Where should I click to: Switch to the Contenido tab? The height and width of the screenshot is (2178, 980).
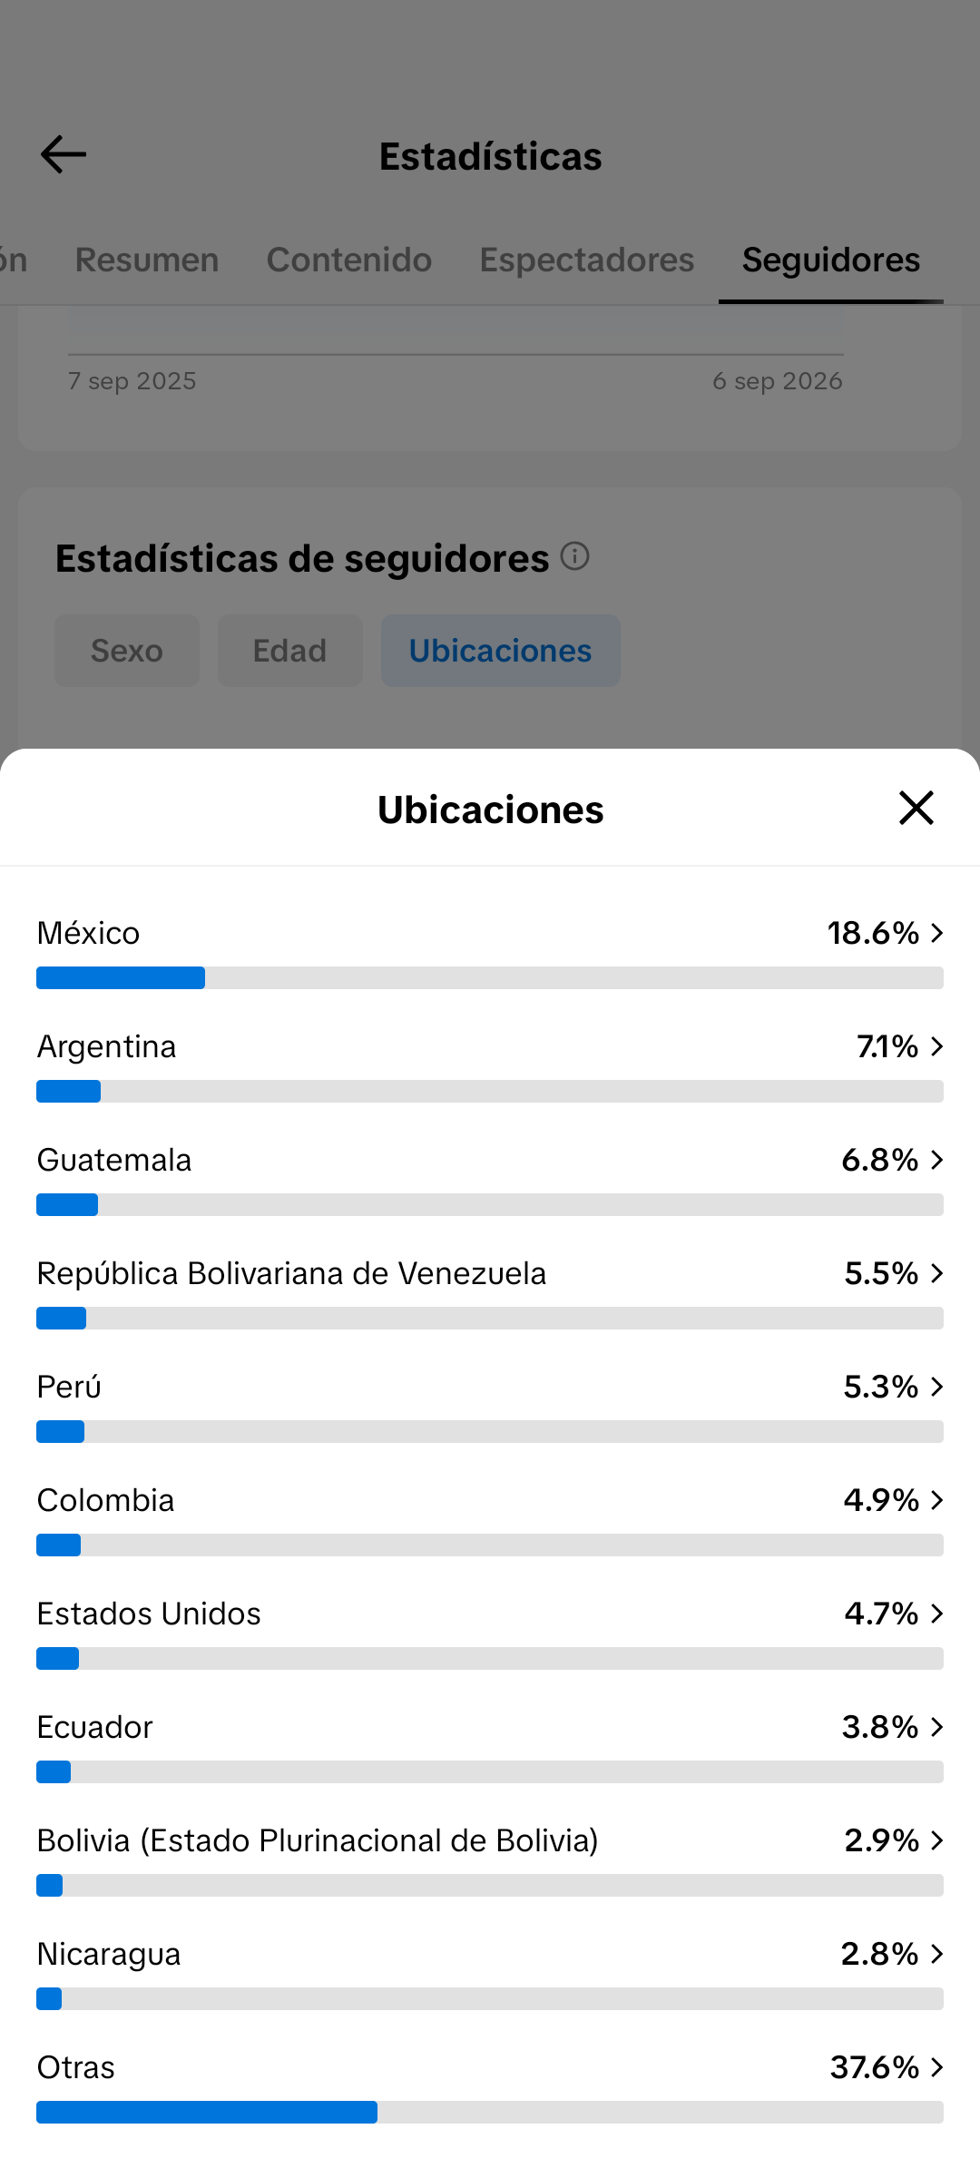(349, 260)
